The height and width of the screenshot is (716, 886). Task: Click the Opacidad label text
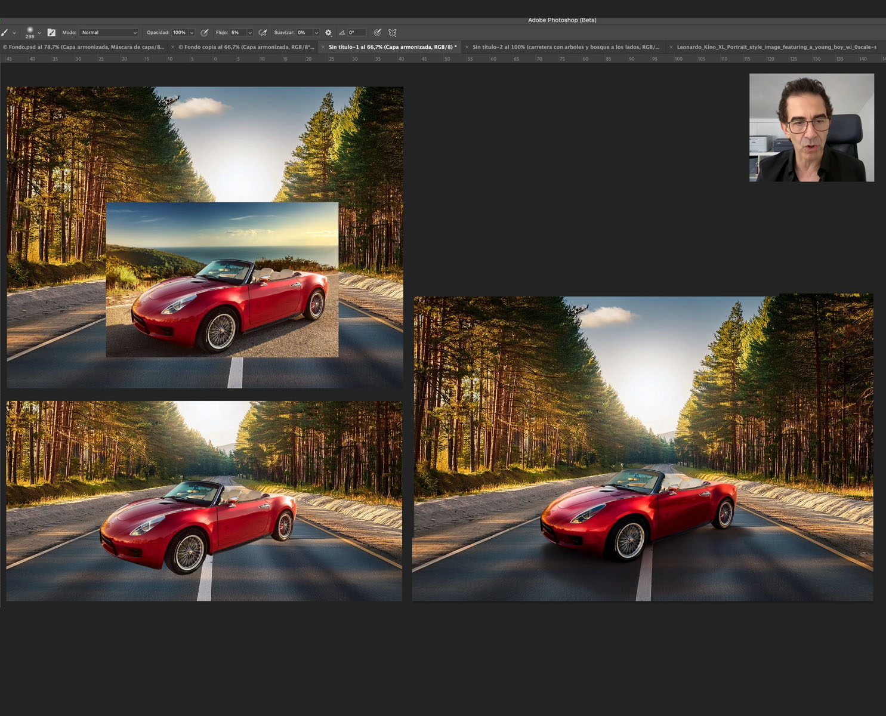(158, 33)
